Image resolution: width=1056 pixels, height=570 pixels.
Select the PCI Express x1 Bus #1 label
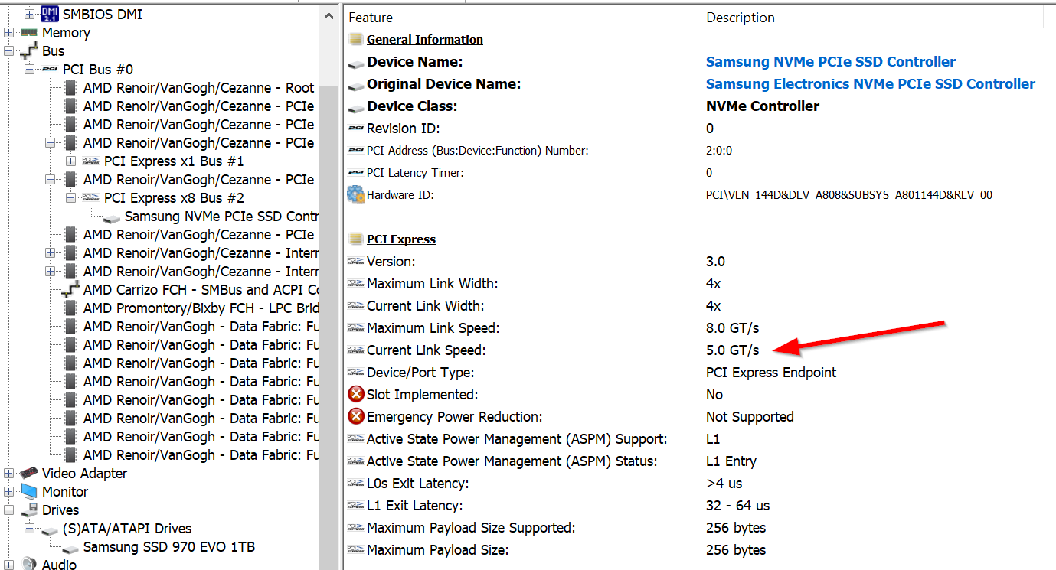[x=174, y=161]
